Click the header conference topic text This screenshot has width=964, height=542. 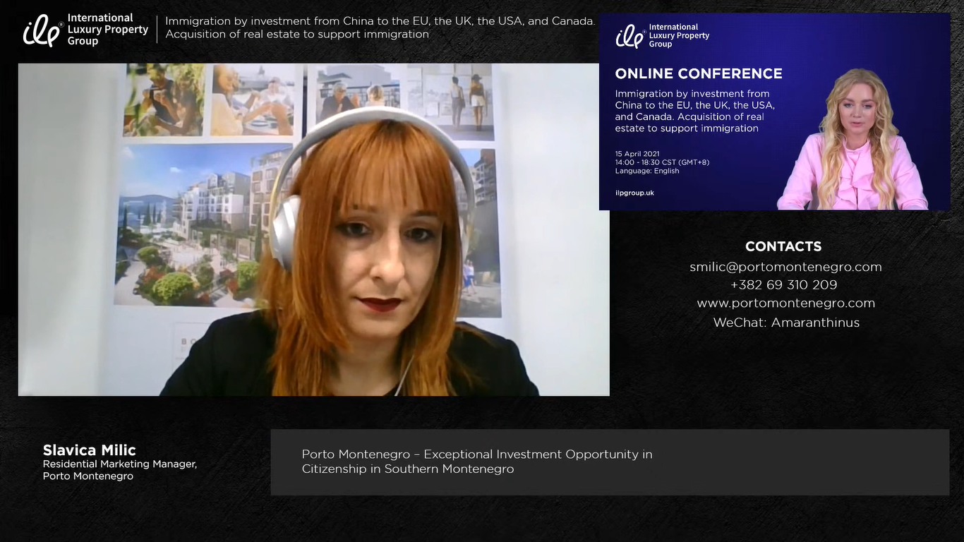379,28
